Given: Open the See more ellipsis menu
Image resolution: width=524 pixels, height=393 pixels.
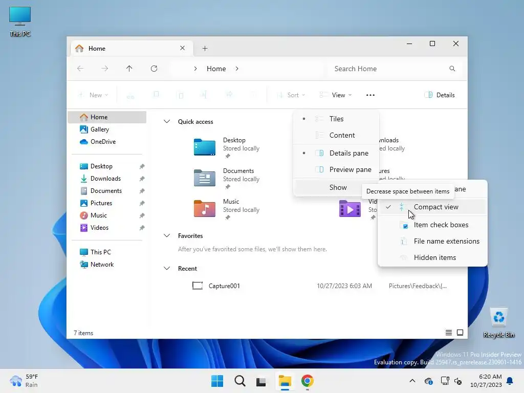Looking at the screenshot, I should click(x=370, y=95).
